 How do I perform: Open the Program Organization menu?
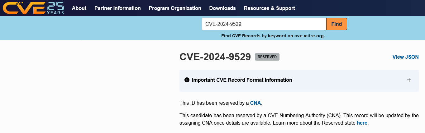pos(175,8)
